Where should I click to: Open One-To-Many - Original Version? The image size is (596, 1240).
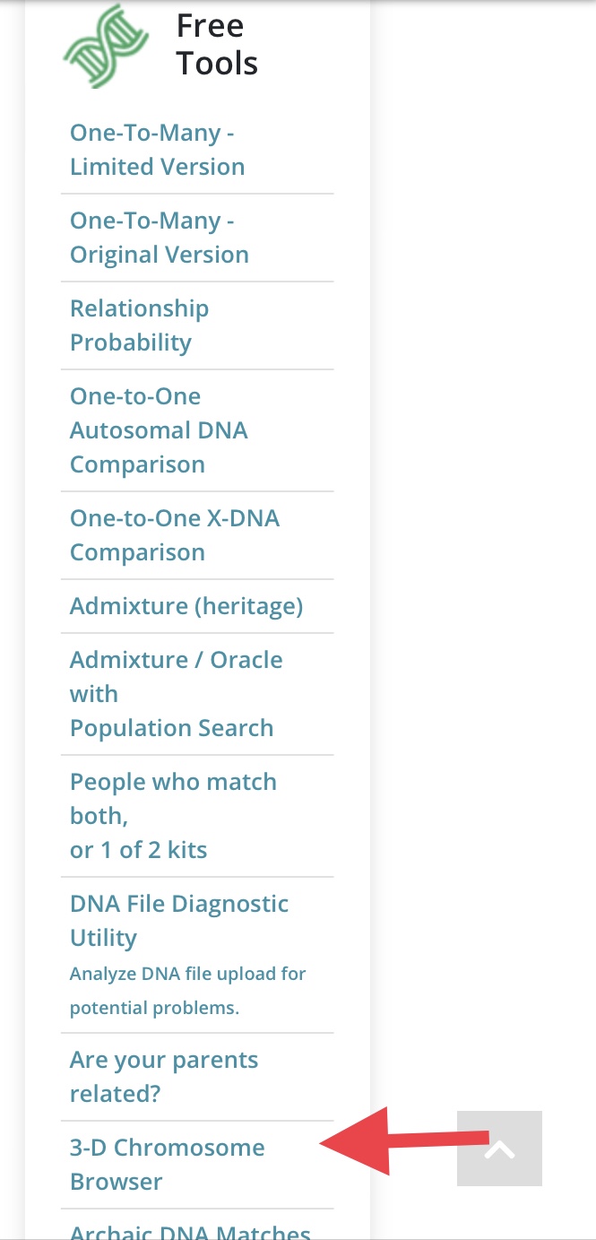coord(159,237)
